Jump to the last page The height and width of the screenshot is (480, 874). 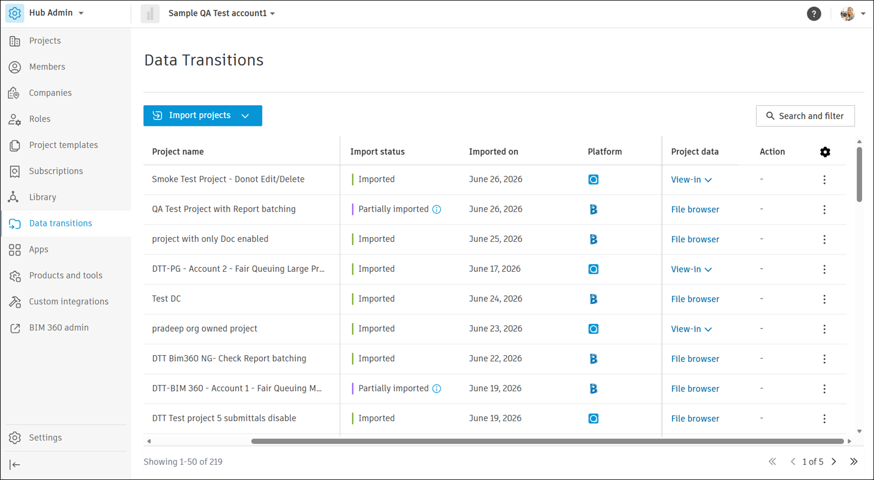(854, 461)
